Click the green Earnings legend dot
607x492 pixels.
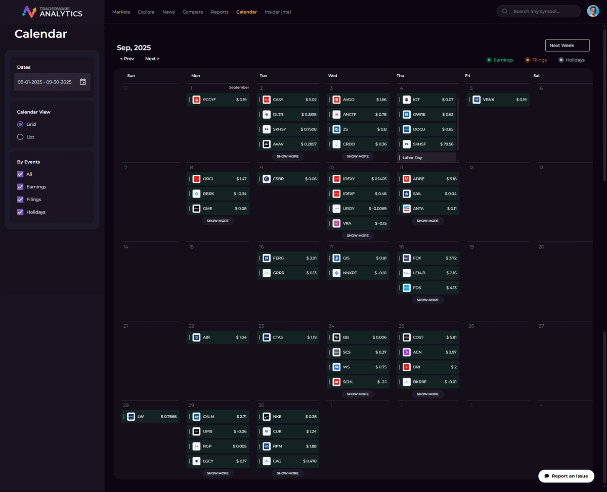click(x=489, y=60)
